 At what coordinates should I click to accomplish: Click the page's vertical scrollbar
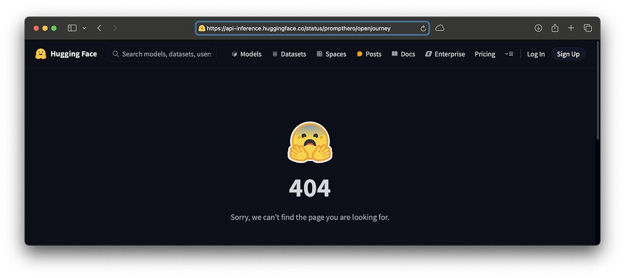pyautogui.click(x=598, y=90)
